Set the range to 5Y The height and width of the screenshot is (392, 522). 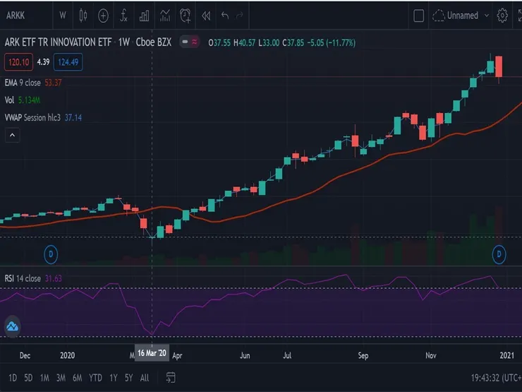coord(128,378)
